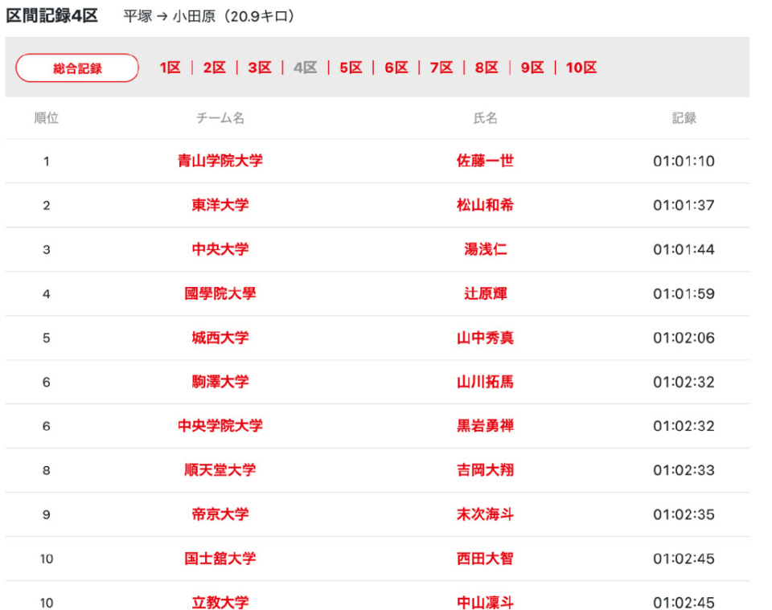Select the record time 01:02:06
The image size is (772, 610).
point(684,338)
